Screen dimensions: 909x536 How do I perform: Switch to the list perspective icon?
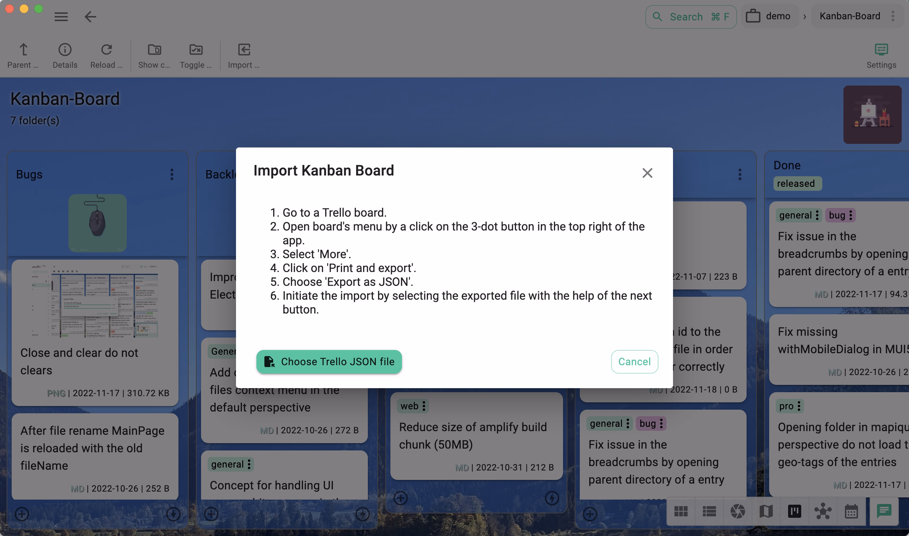pos(709,511)
